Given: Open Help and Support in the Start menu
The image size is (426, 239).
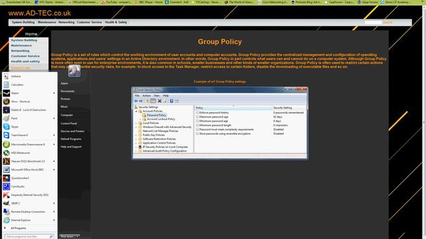Looking at the screenshot, I should tap(71, 147).
